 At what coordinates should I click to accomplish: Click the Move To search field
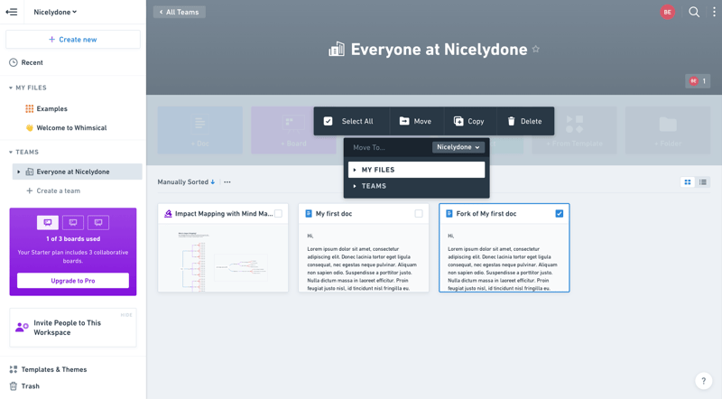click(x=389, y=147)
